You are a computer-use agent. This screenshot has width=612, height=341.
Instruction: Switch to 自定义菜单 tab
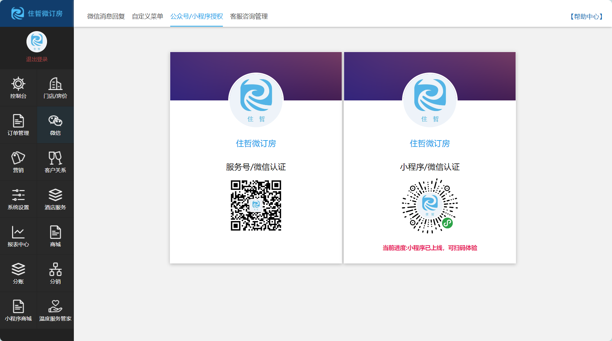coord(147,16)
